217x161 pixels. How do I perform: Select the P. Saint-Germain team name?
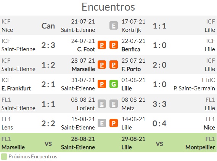(194, 88)
